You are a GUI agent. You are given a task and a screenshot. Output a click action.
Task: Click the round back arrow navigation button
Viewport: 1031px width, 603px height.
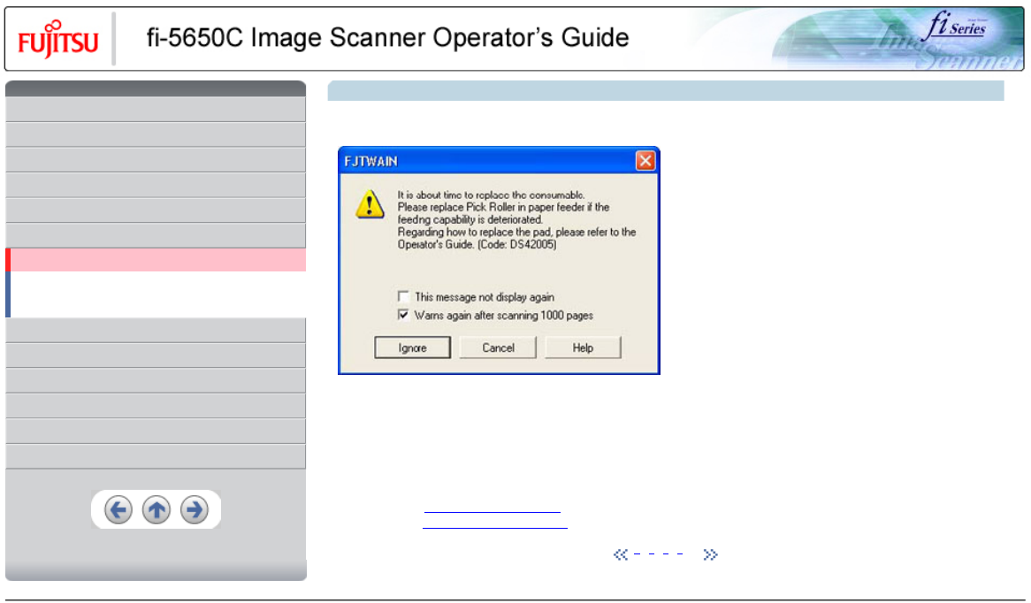tap(118, 509)
